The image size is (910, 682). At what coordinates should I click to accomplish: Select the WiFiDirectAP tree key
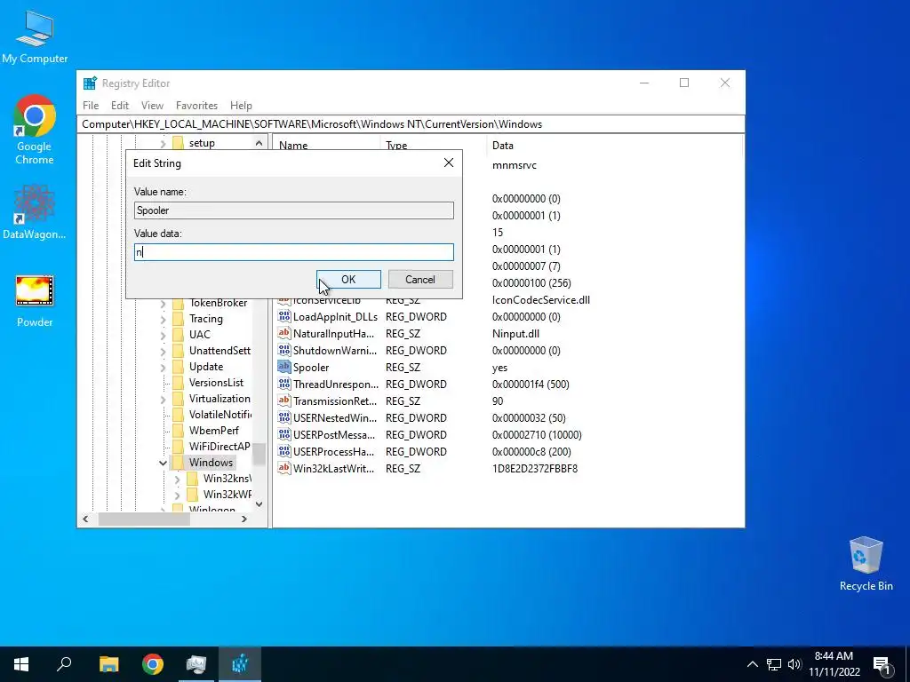220,447
